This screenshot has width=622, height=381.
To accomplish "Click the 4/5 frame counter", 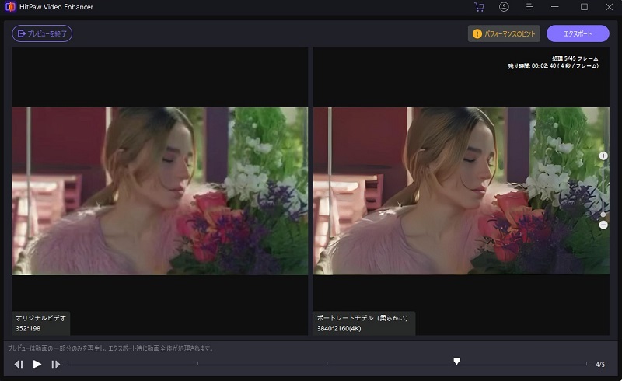I will tap(600, 365).
